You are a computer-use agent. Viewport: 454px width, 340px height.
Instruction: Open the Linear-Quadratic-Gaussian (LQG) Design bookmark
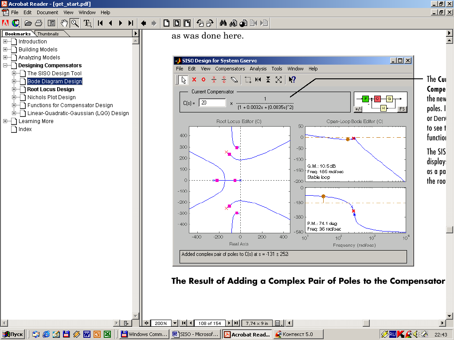[78, 113]
